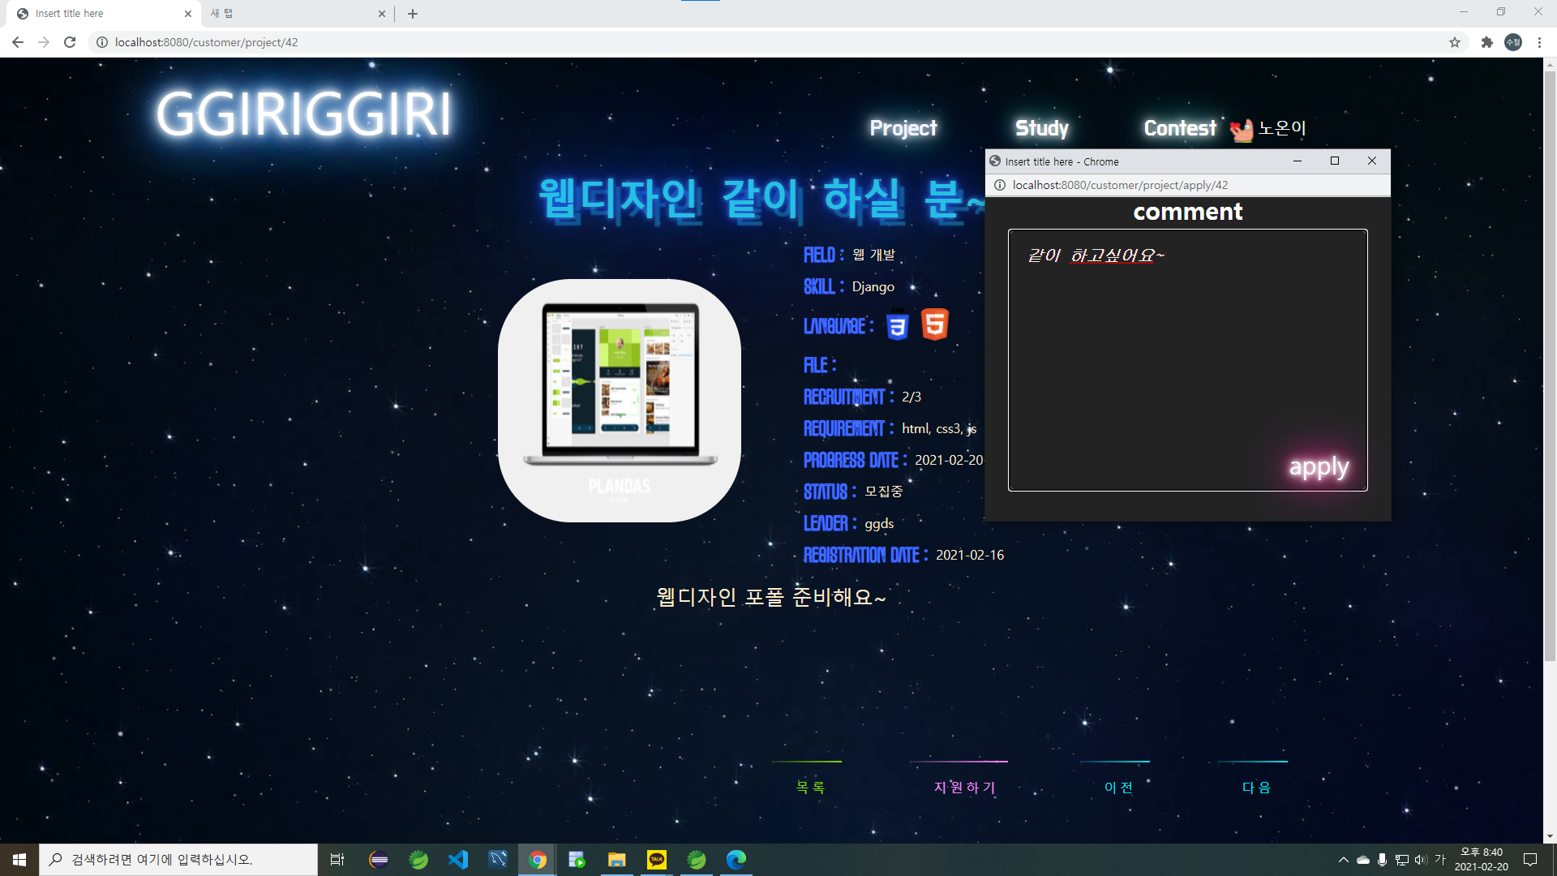Open Eclipse from the taskbar
This screenshot has height=876, width=1557.
pyautogui.click(x=378, y=860)
